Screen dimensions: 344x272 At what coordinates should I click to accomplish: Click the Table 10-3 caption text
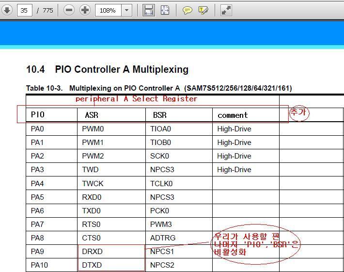159,88
